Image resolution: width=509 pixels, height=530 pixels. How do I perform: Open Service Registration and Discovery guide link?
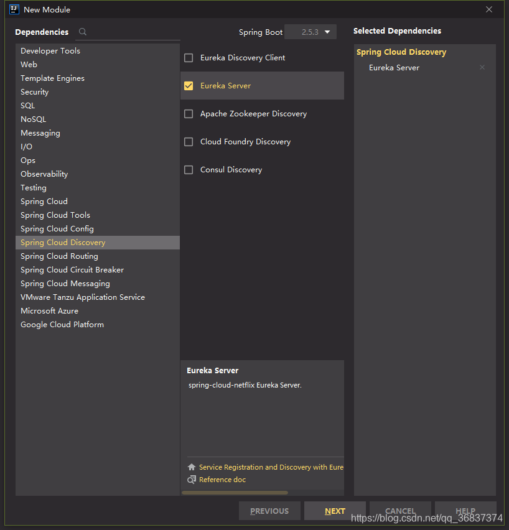pos(271,467)
